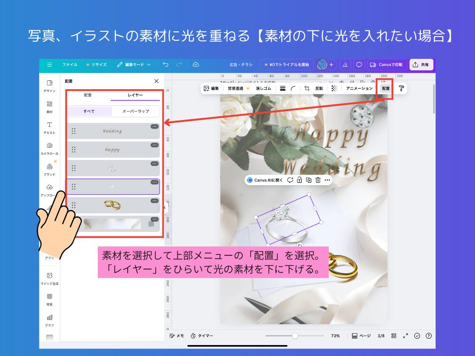The height and width of the screenshot is (356, 475).
Task: Expand options for the Wedding layer
Action: 155,126
